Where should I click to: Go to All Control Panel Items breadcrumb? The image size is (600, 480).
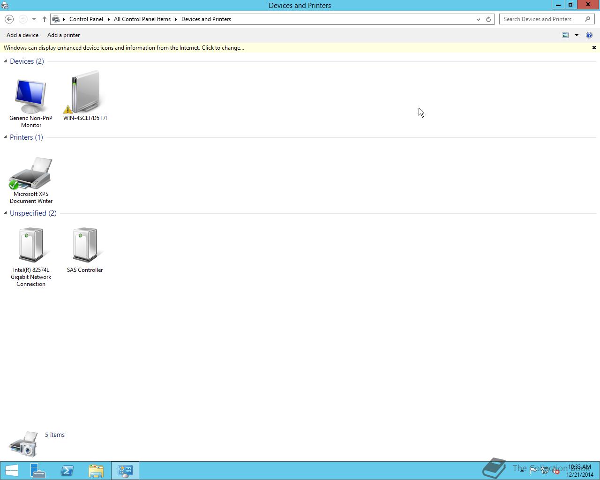[x=142, y=19]
